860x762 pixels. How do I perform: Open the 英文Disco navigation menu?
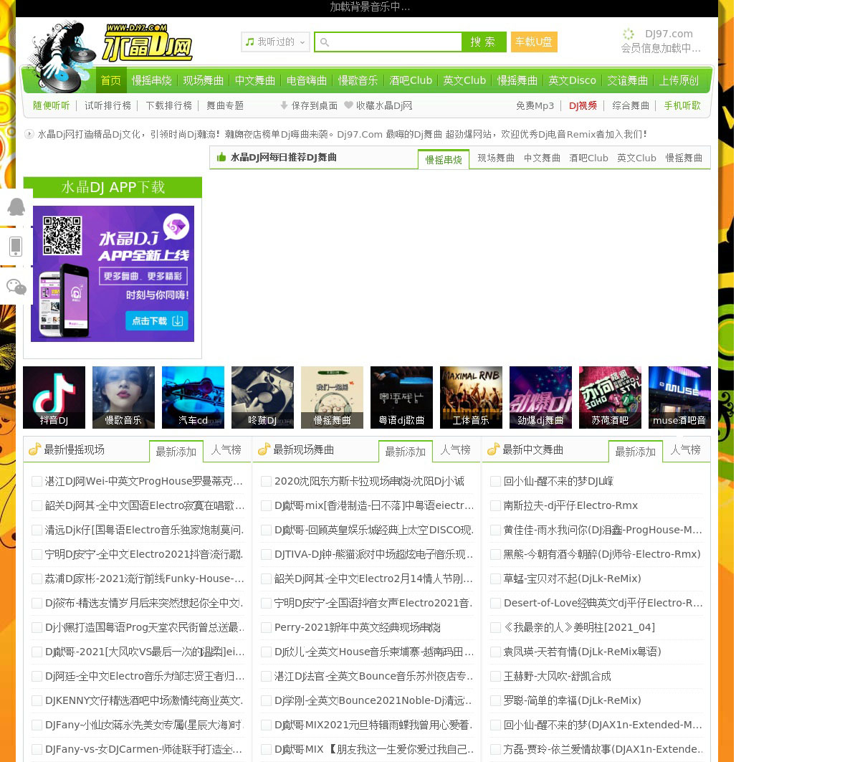tap(572, 80)
